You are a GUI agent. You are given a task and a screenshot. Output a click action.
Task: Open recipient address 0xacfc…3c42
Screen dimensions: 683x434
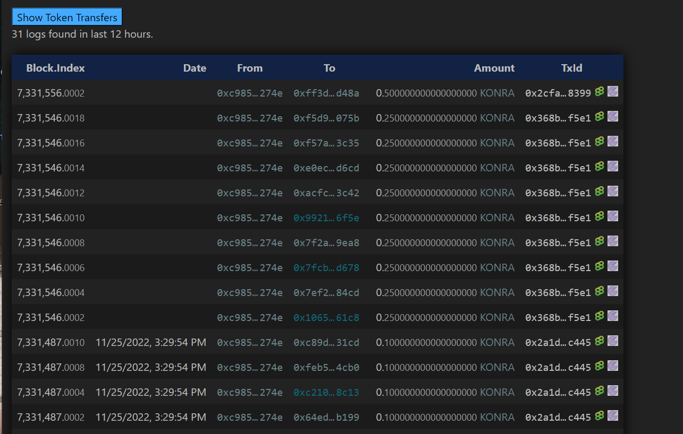[x=326, y=193]
